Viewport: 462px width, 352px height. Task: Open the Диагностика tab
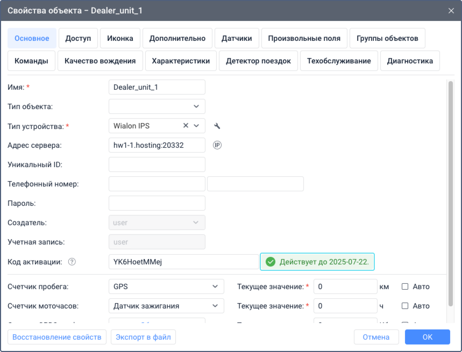(410, 61)
